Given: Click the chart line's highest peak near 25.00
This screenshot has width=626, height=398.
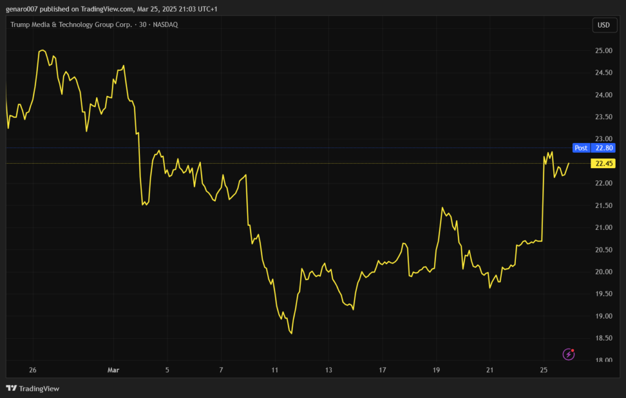Looking at the screenshot, I should click(x=42, y=50).
